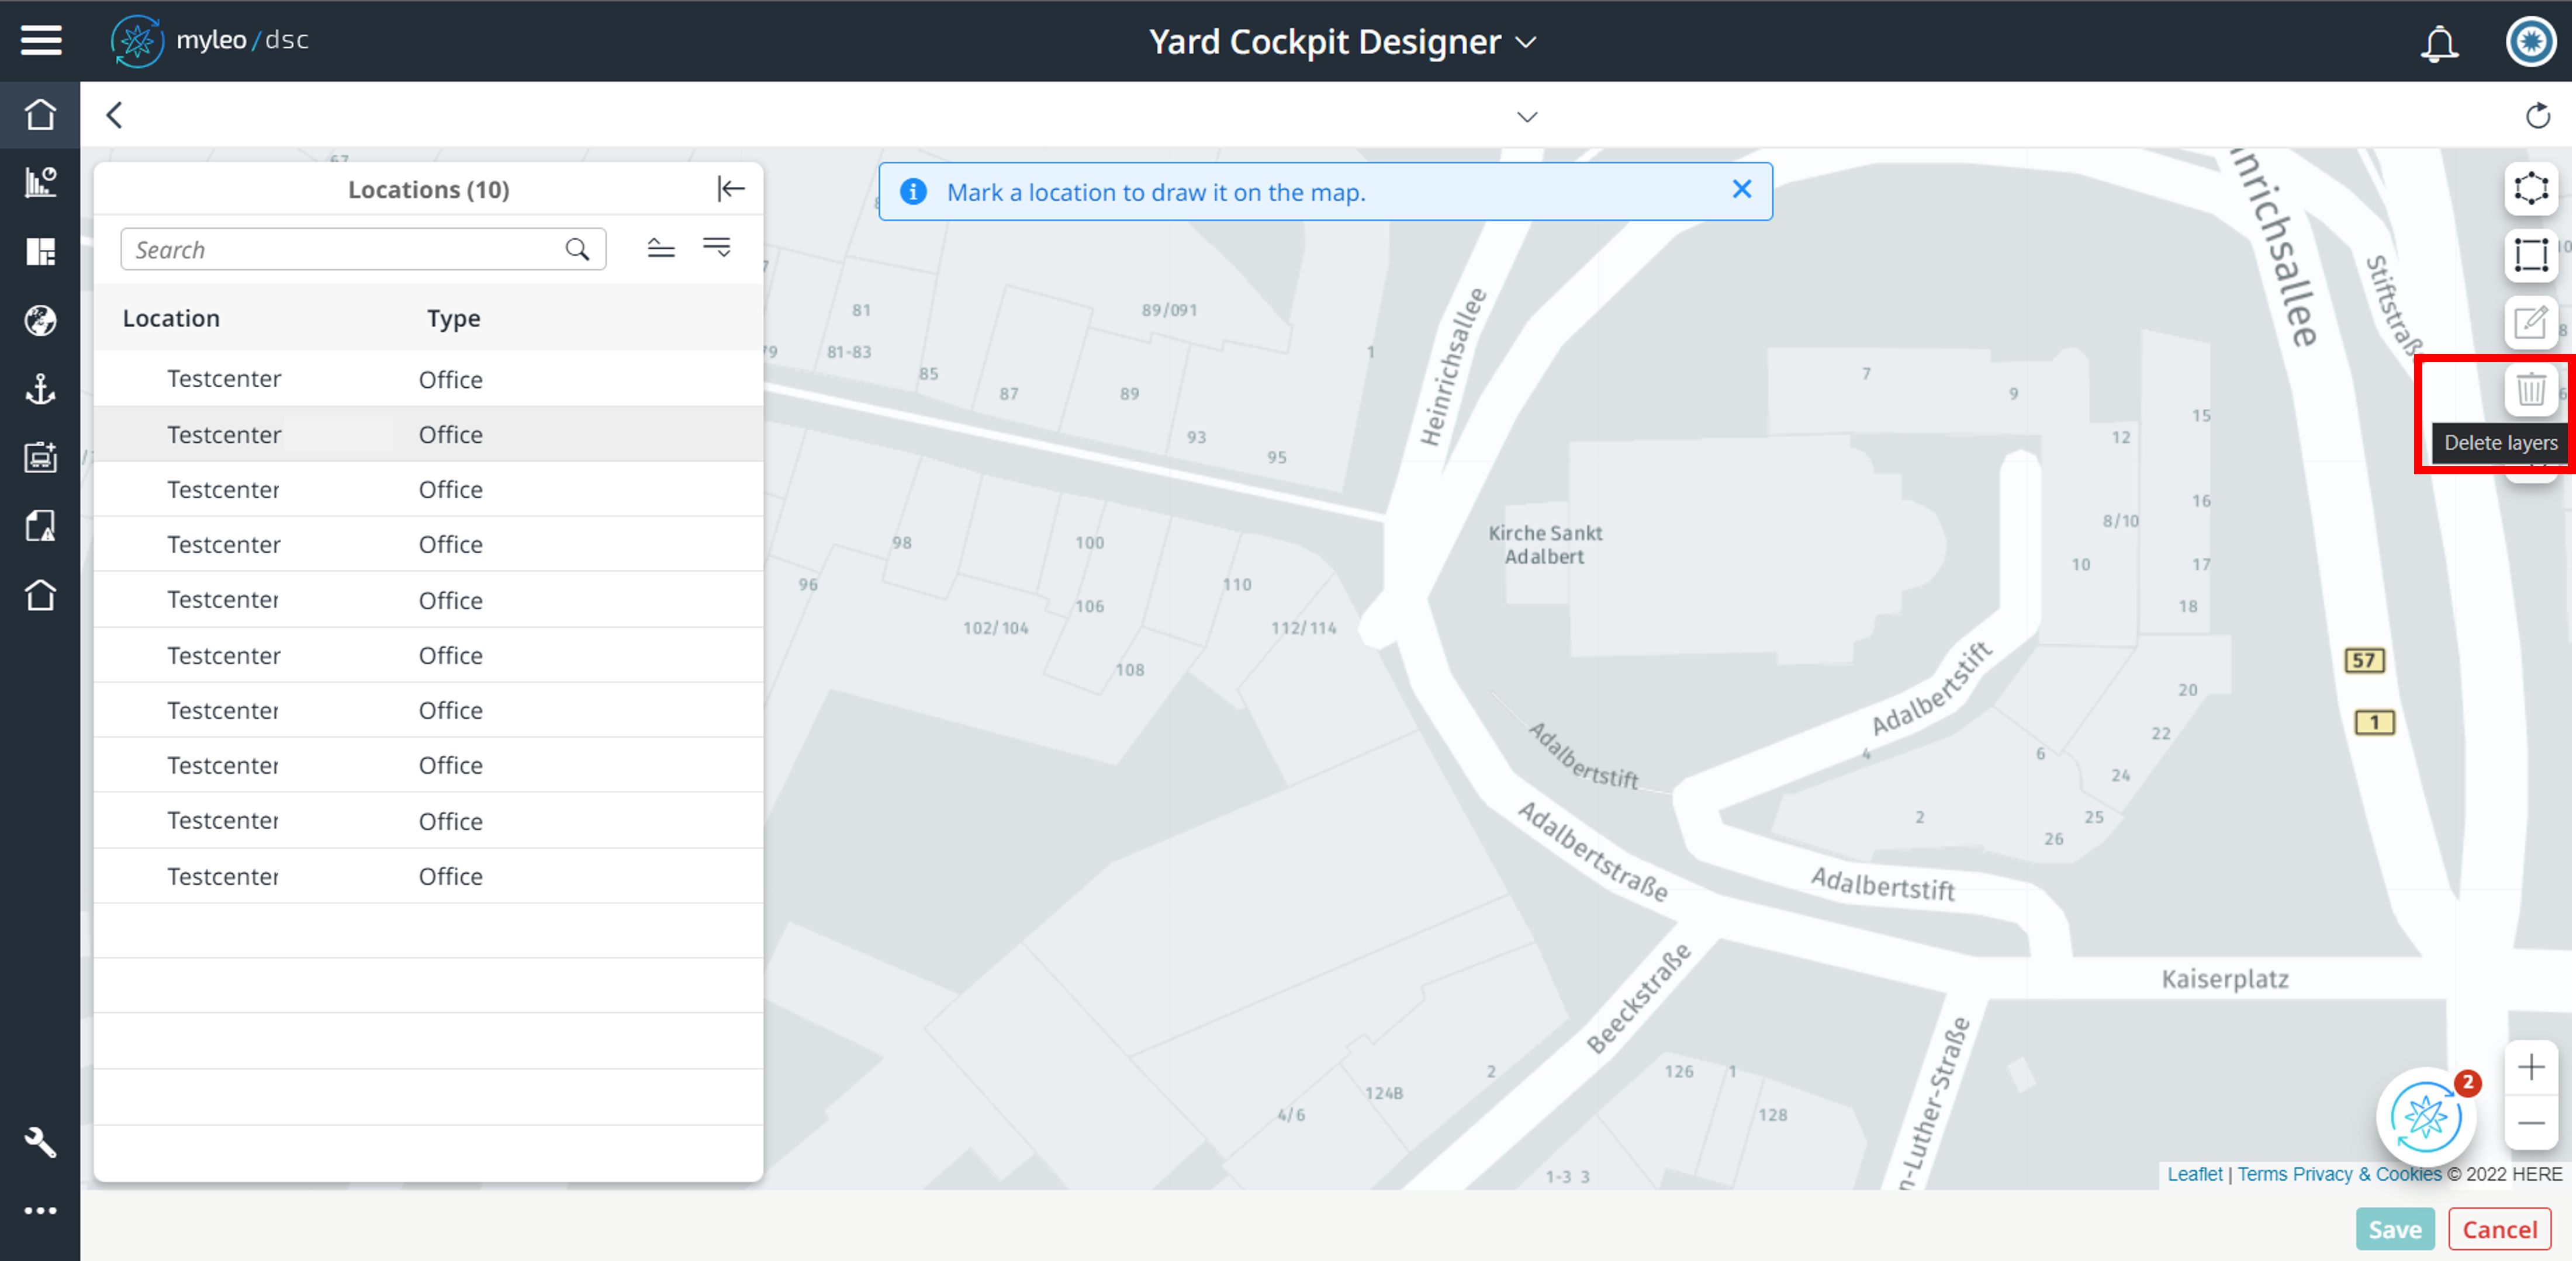Collapse the Locations panel
This screenshot has height=1261, width=2576.
point(731,189)
